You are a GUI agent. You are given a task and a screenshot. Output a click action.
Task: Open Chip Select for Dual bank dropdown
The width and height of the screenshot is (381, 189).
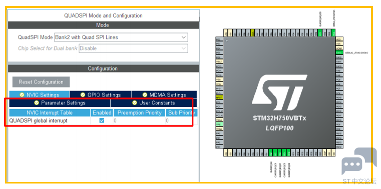pyautogui.click(x=133, y=48)
